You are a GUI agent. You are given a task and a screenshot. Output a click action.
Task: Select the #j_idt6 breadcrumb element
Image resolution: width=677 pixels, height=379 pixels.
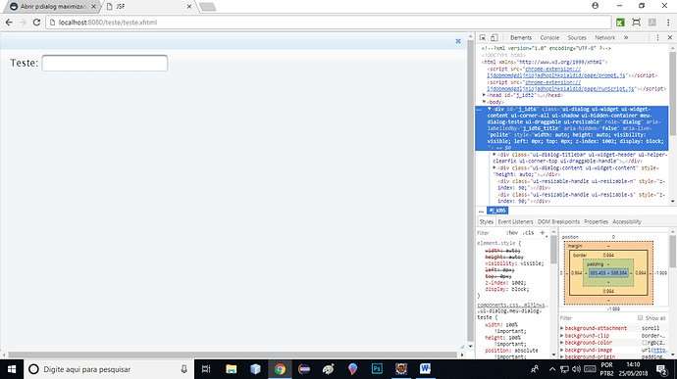coord(497,211)
